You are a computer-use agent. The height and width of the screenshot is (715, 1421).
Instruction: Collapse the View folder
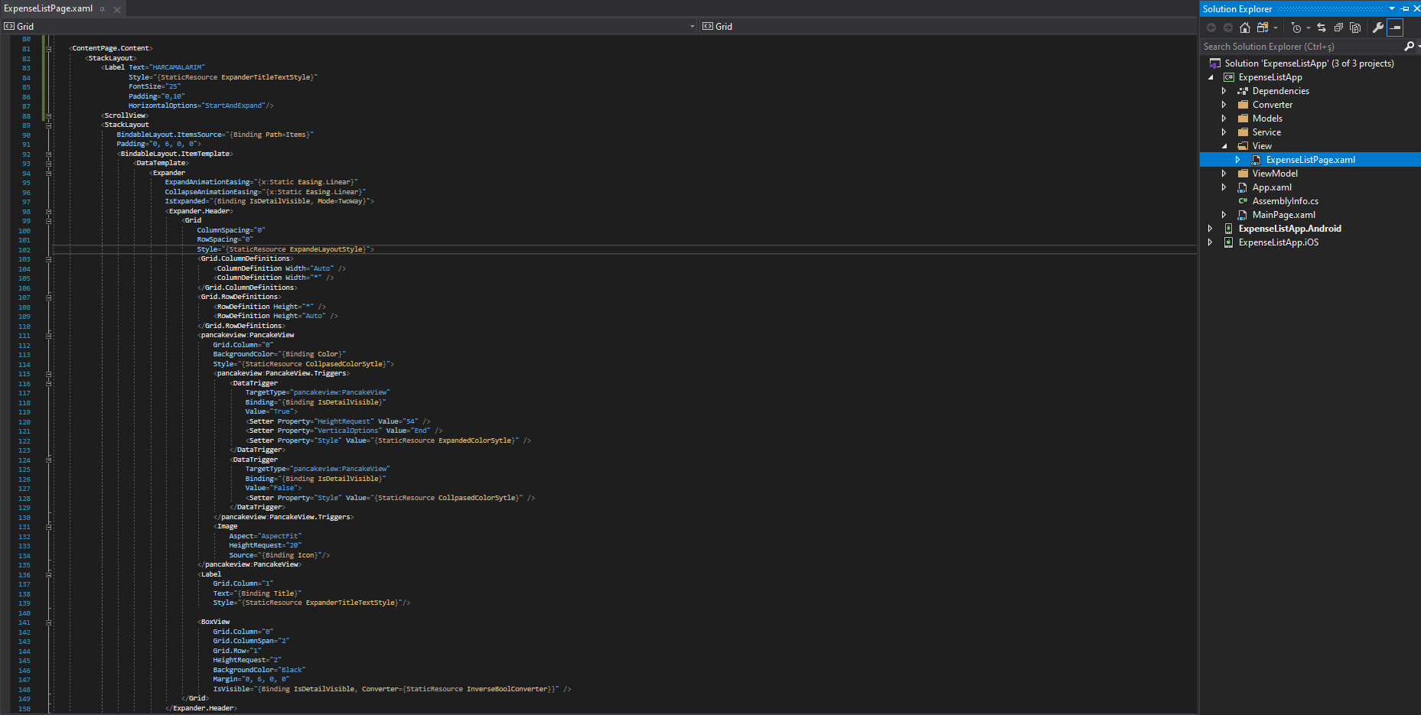(1224, 145)
